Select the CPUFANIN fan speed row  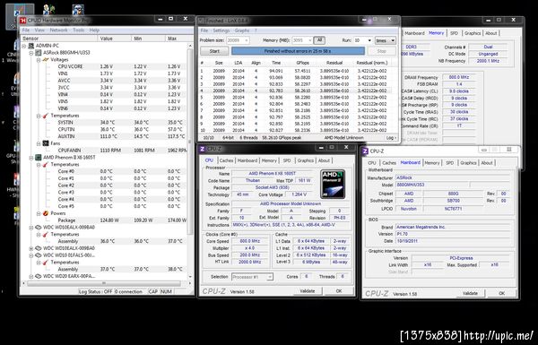click(x=105, y=151)
